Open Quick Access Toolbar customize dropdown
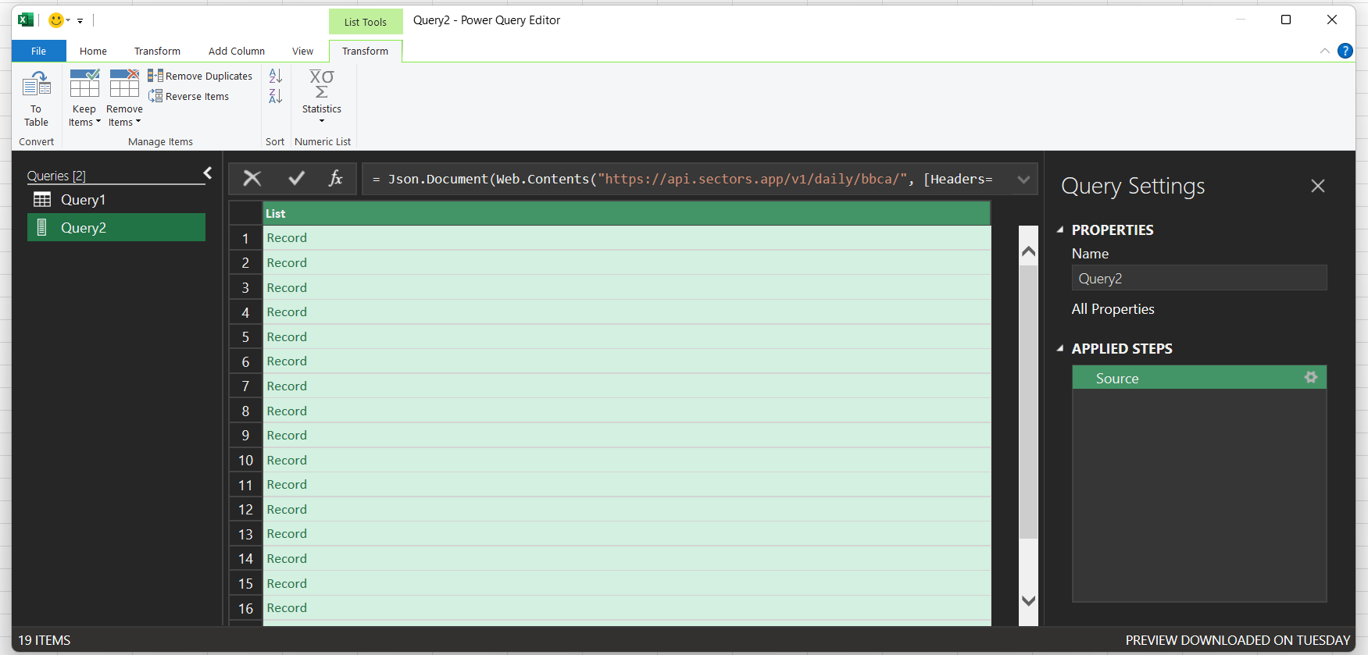Image resolution: width=1368 pixels, height=655 pixels. 80,21
